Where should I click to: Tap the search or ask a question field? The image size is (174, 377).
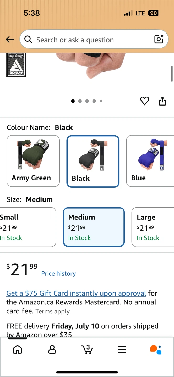[94, 39]
